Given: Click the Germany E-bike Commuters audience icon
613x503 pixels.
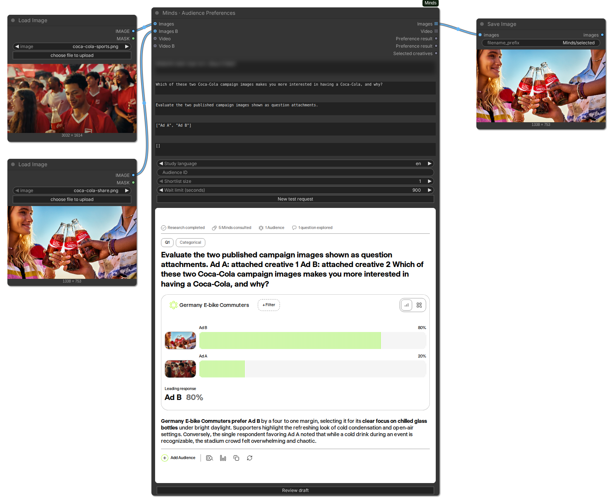Looking at the screenshot, I should coord(173,305).
